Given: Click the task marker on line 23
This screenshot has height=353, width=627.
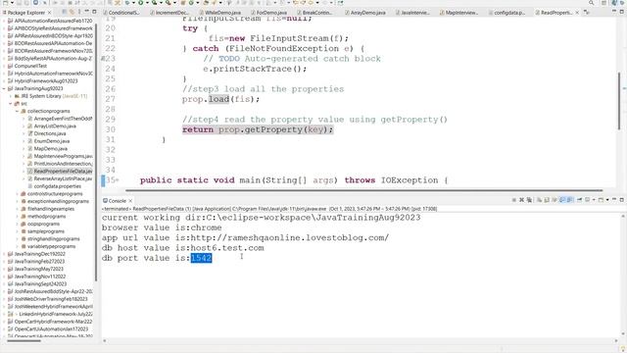Looking at the screenshot, I should click(103, 59).
